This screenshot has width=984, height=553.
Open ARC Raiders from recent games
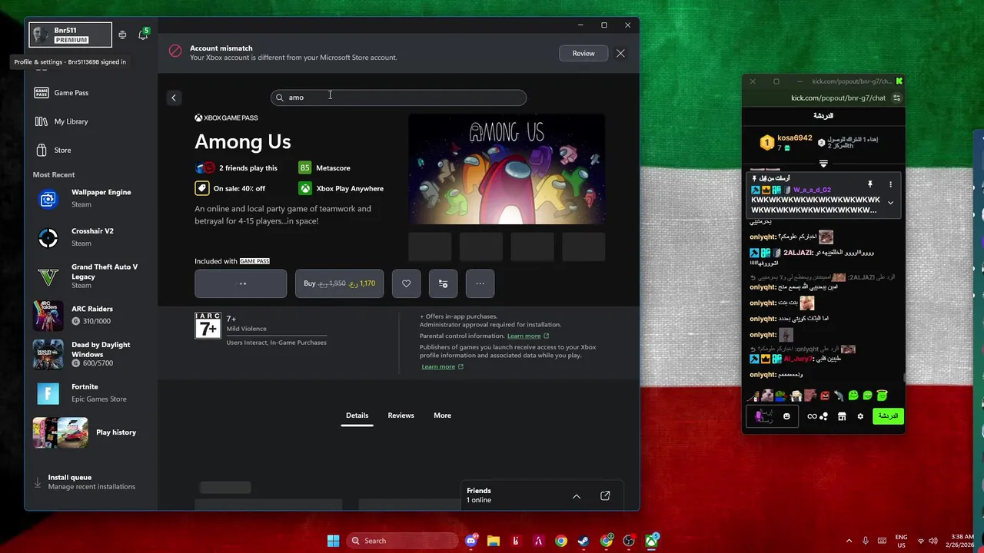coord(92,315)
